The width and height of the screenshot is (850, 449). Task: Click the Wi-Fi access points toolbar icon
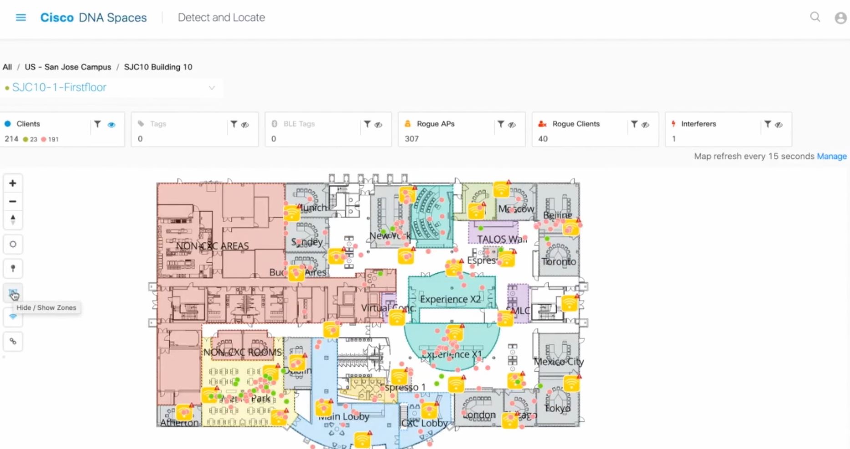tap(13, 317)
